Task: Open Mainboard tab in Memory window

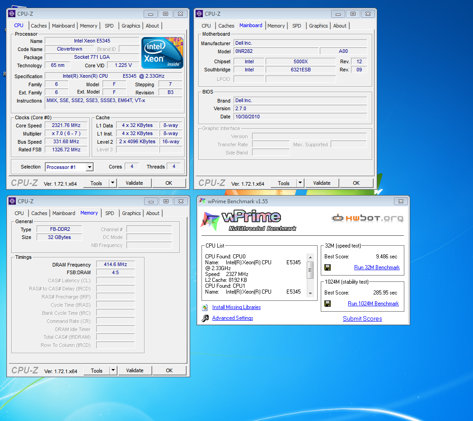Action: pos(64,213)
